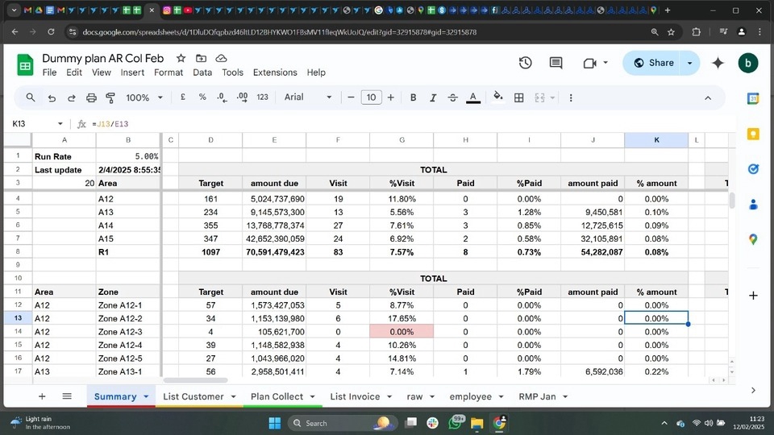Select column K header
Screen dimensions: 774x435
(x=656, y=140)
